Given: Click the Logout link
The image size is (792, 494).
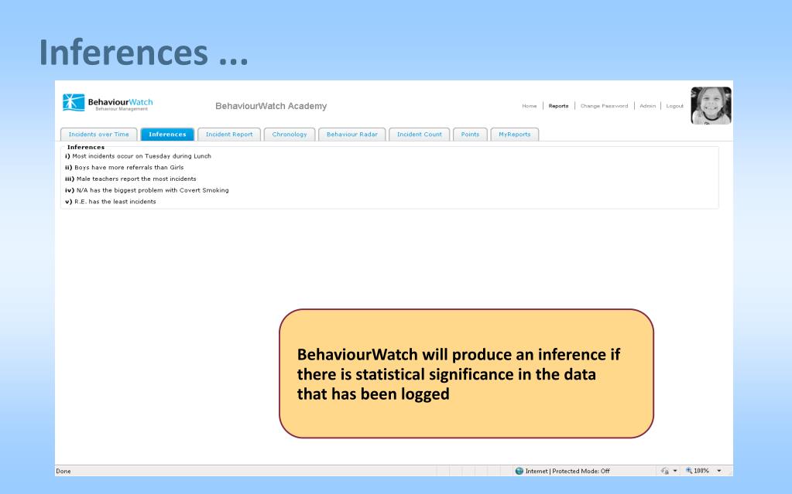Looking at the screenshot, I should [x=675, y=106].
